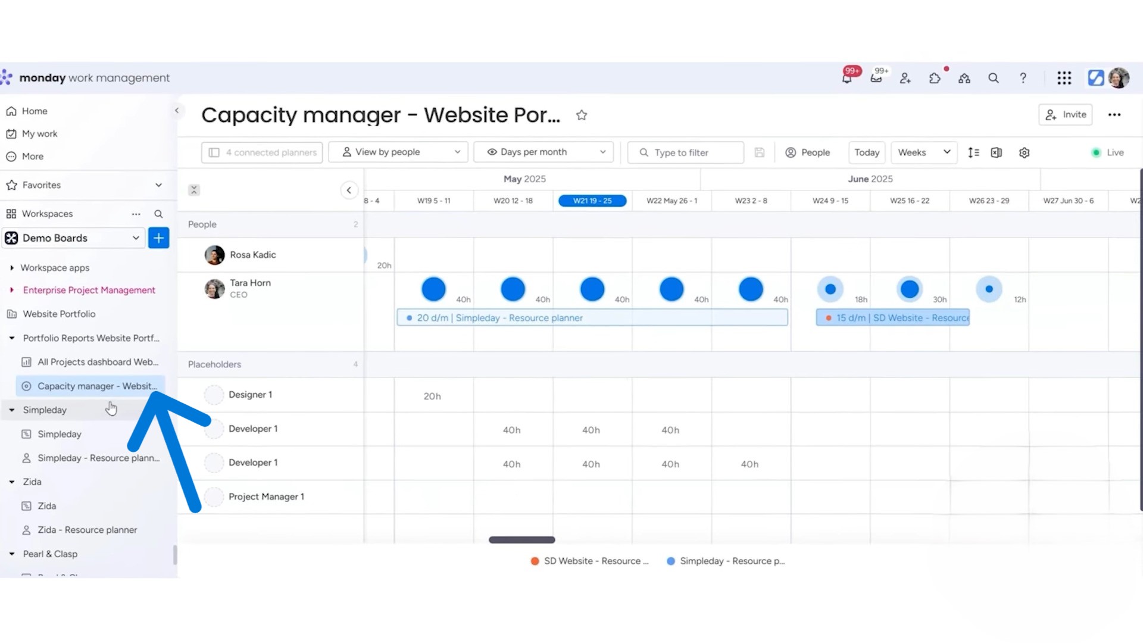Open workspaces three-dot options
The height and width of the screenshot is (643, 1143).
click(136, 214)
